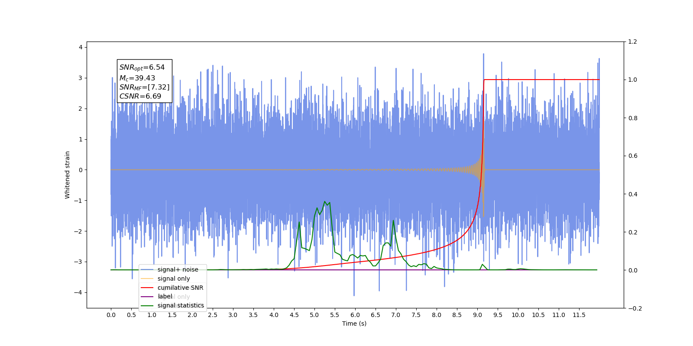Image resolution: width=693 pixels, height=346 pixels.
Task: Click the CSNR=6.69 annotation text
Action: 140,96
